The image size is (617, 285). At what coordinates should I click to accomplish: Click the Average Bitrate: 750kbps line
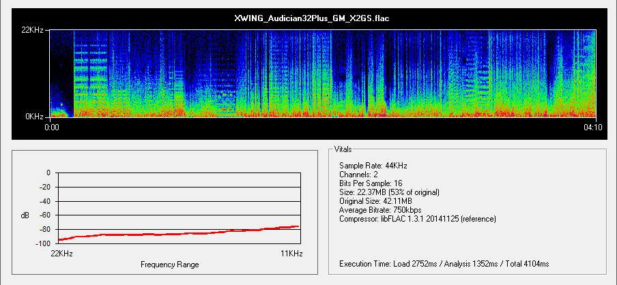381,210
